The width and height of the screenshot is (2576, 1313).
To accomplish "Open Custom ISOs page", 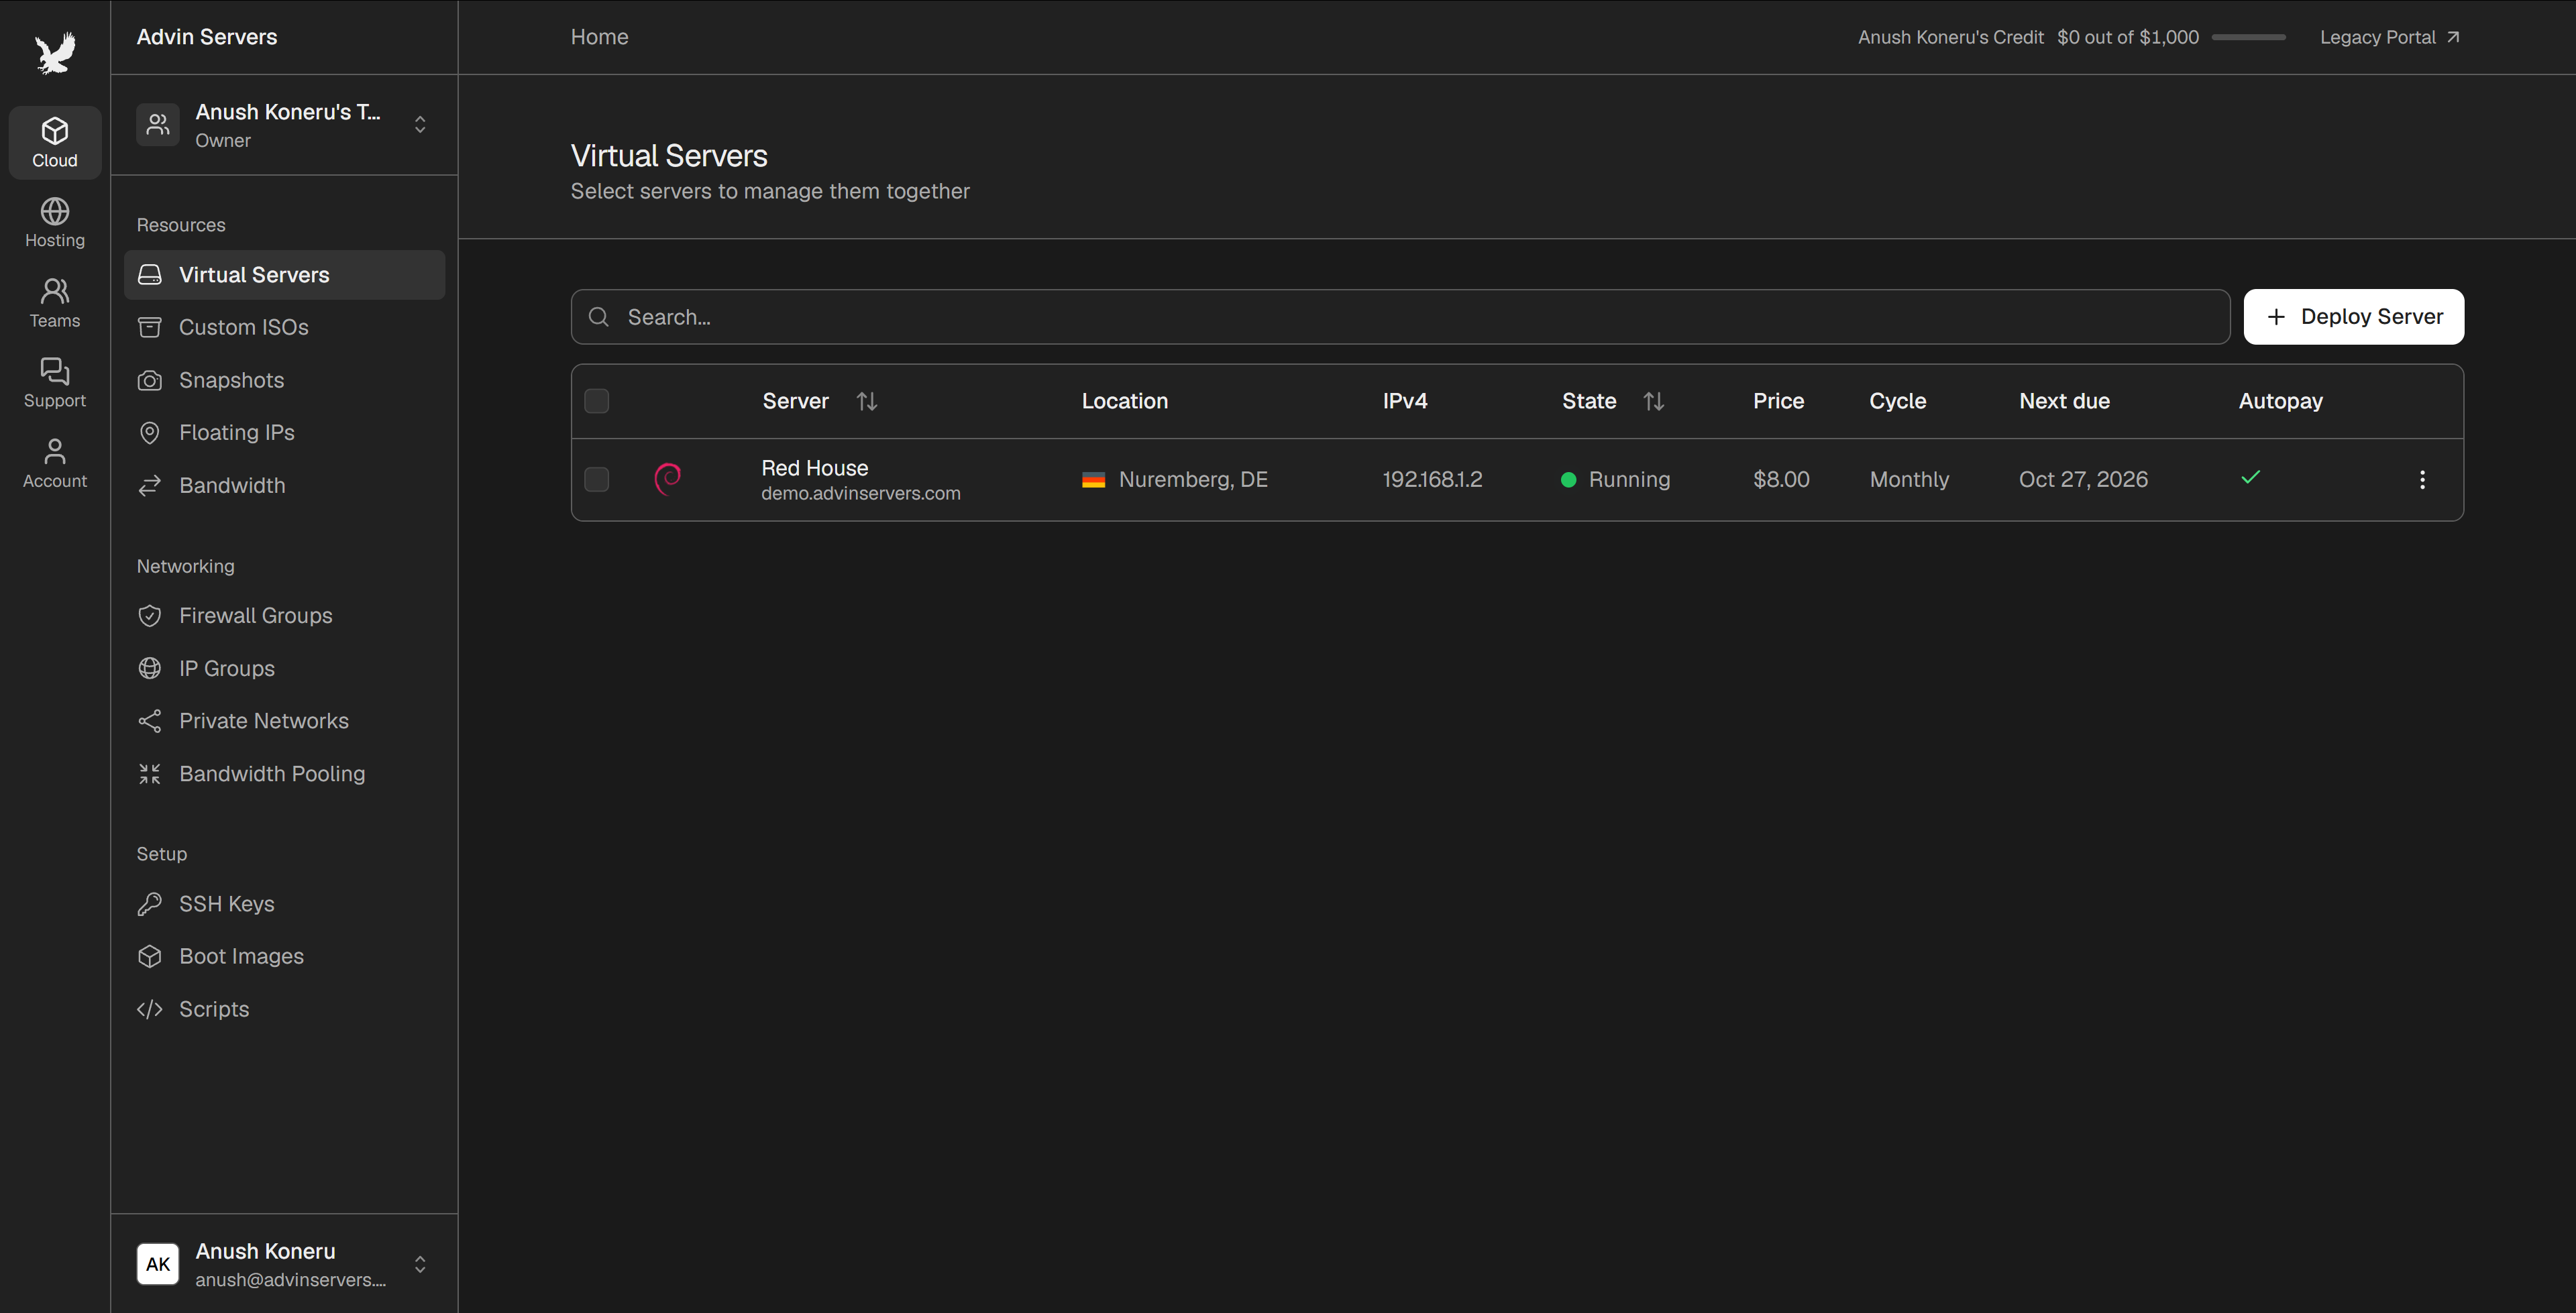I will (x=284, y=327).
